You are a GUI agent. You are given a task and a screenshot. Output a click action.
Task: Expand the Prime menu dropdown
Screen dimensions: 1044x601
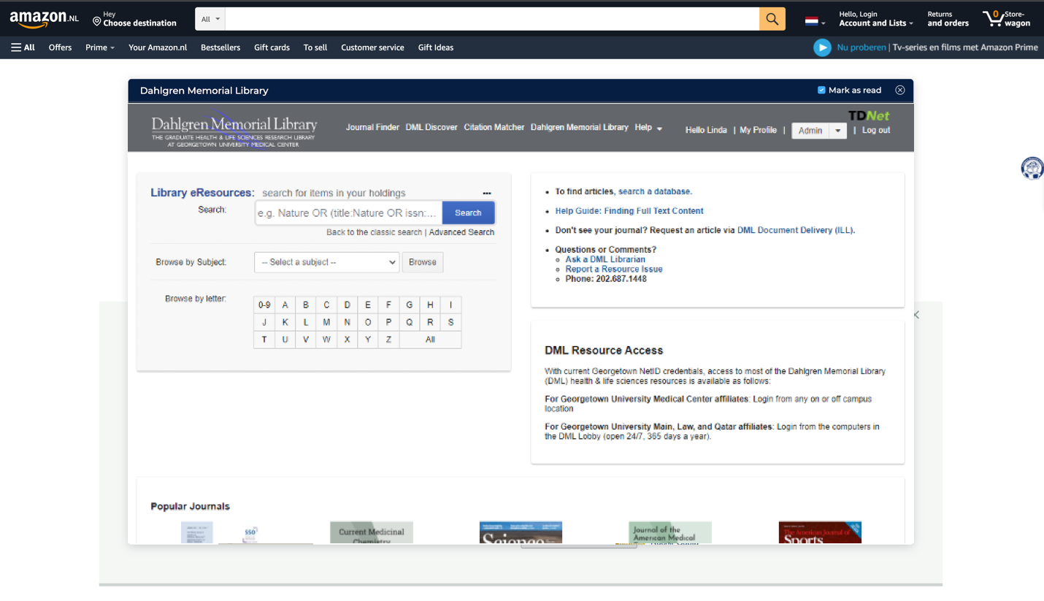[100, 47]
